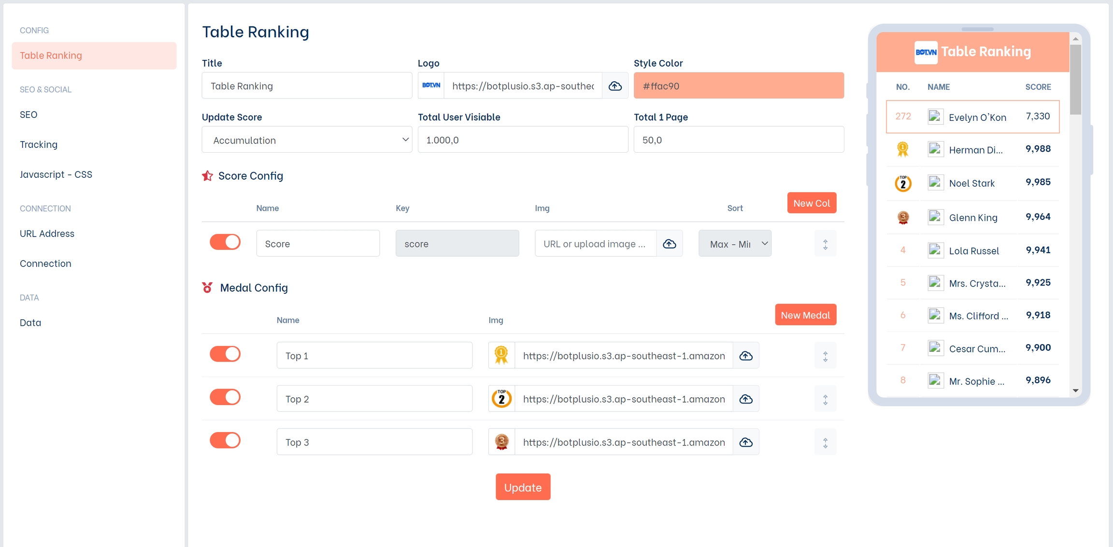Screen dimensions: 1113x547
Task: Click Score image upload cloud icon
Action: pyautogui.click(x=669, y=244)
